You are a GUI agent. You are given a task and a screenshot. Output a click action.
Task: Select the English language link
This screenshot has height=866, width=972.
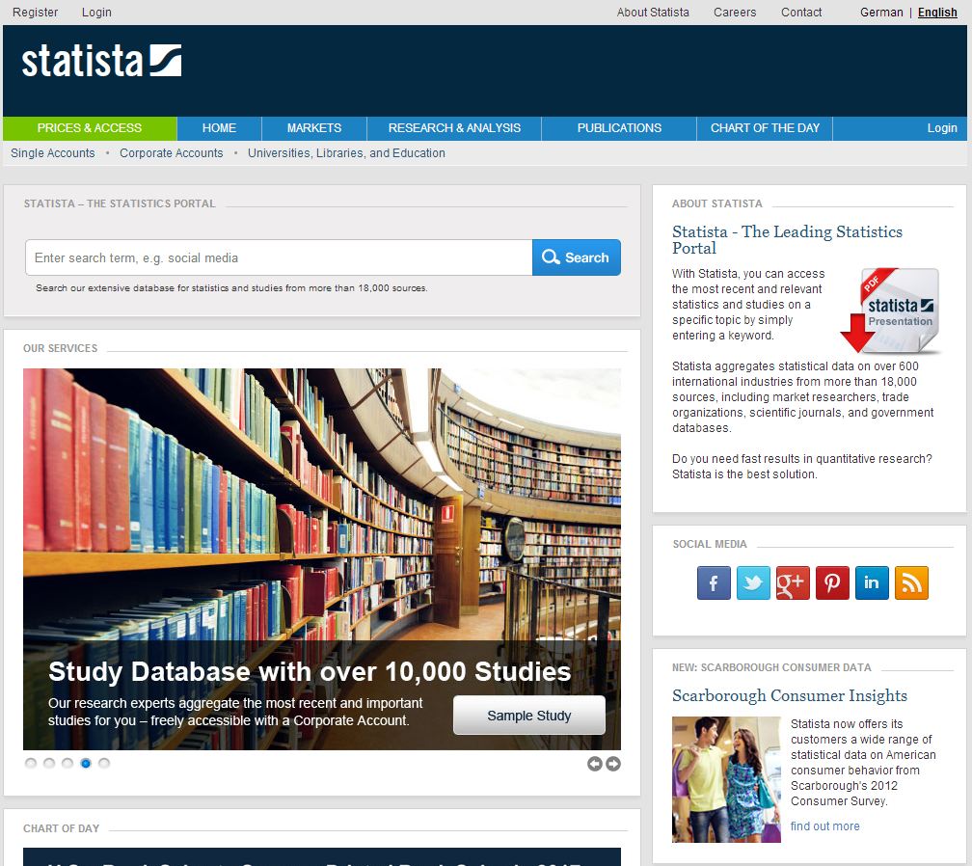tap(937, 13)
